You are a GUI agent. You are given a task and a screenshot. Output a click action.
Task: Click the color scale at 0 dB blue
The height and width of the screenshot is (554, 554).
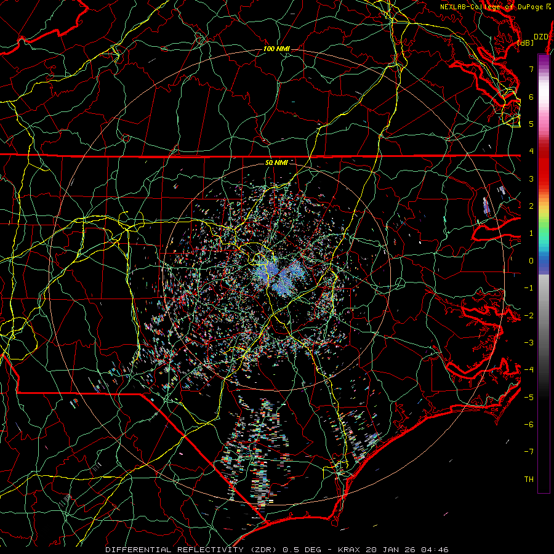pos(544,261)
